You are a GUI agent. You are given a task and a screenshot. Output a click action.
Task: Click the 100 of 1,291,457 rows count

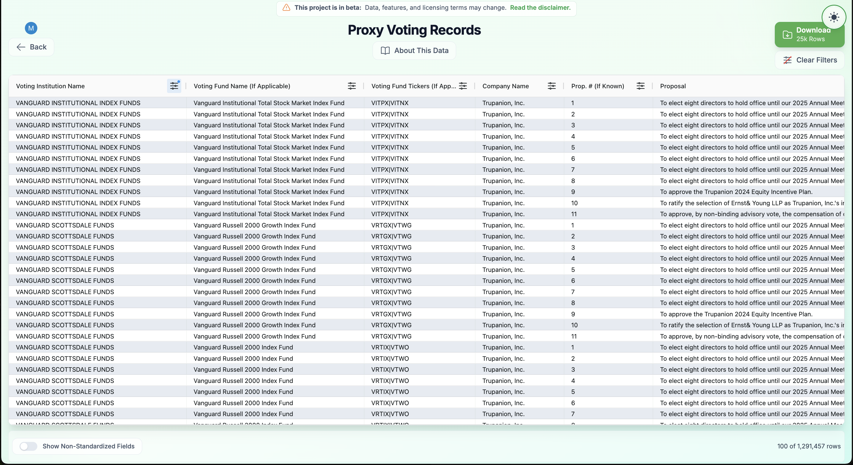pyautogui.click(x=809, y=446)
